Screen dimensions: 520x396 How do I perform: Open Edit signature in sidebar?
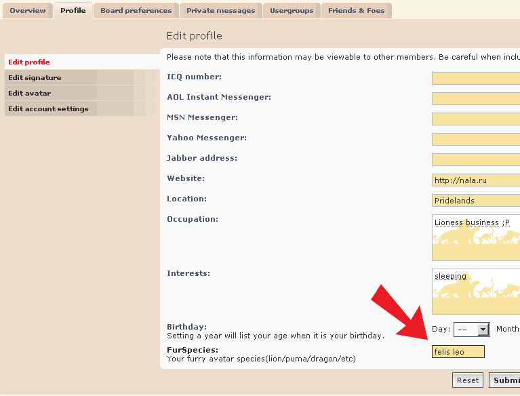pyautogui.click(x=35, y=78)
